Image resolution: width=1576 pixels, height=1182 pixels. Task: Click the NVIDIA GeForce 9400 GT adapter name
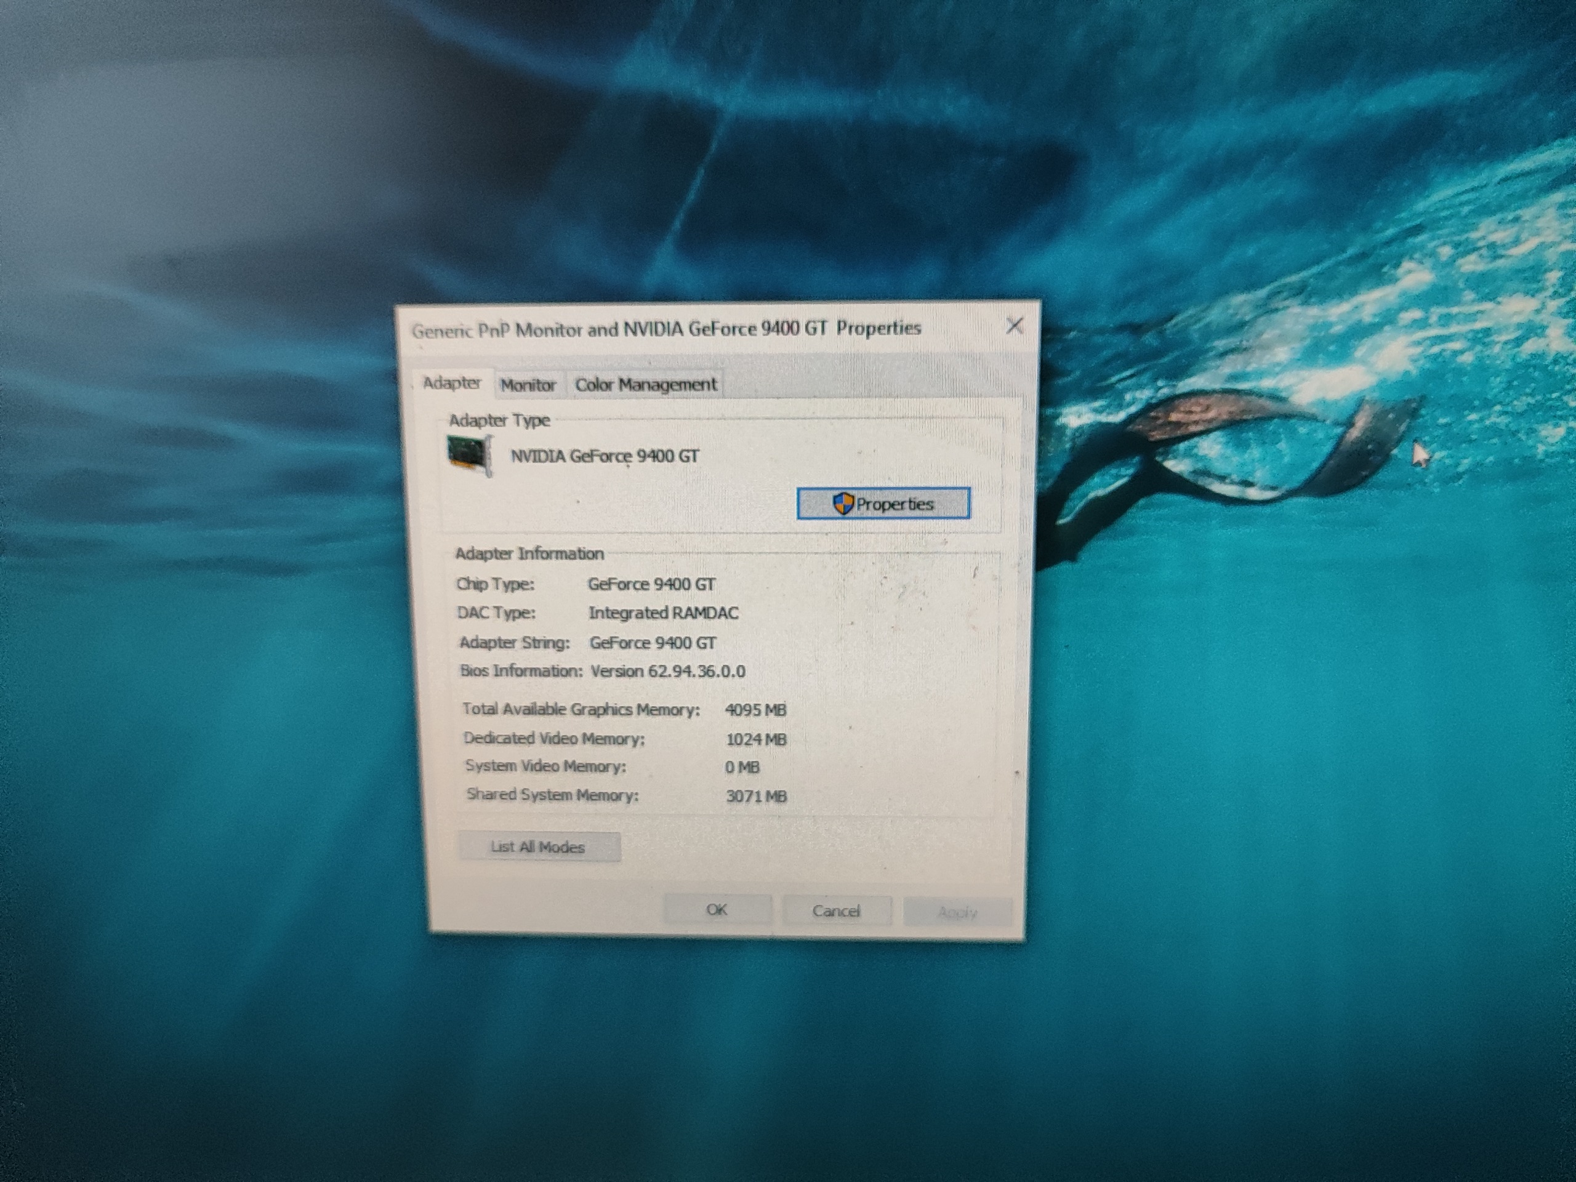pos(605,456)
